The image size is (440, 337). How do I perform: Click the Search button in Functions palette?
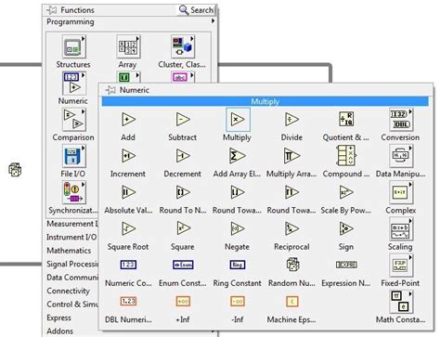point(196,10)
